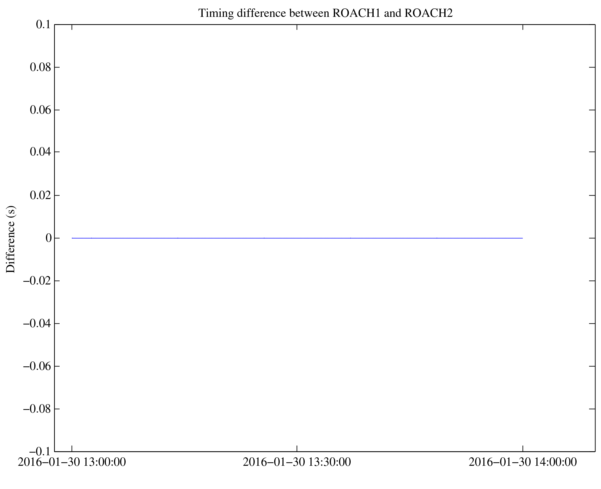Click the −0.1 y-axis tick label

40,452
